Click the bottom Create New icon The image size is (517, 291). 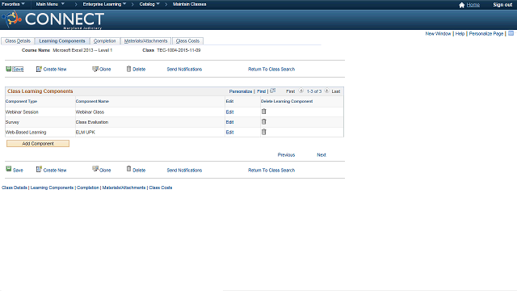39,169
